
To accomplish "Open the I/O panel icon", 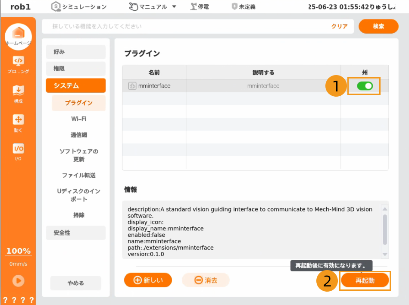I will tap(18, 149).
